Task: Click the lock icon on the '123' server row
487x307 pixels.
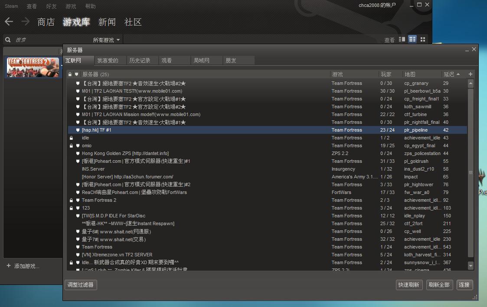Action: coord(71,208)
